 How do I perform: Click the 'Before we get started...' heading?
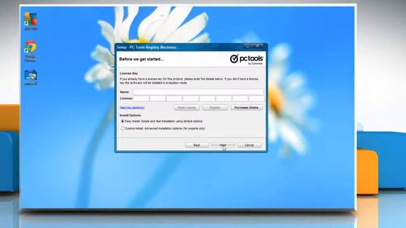141,59
